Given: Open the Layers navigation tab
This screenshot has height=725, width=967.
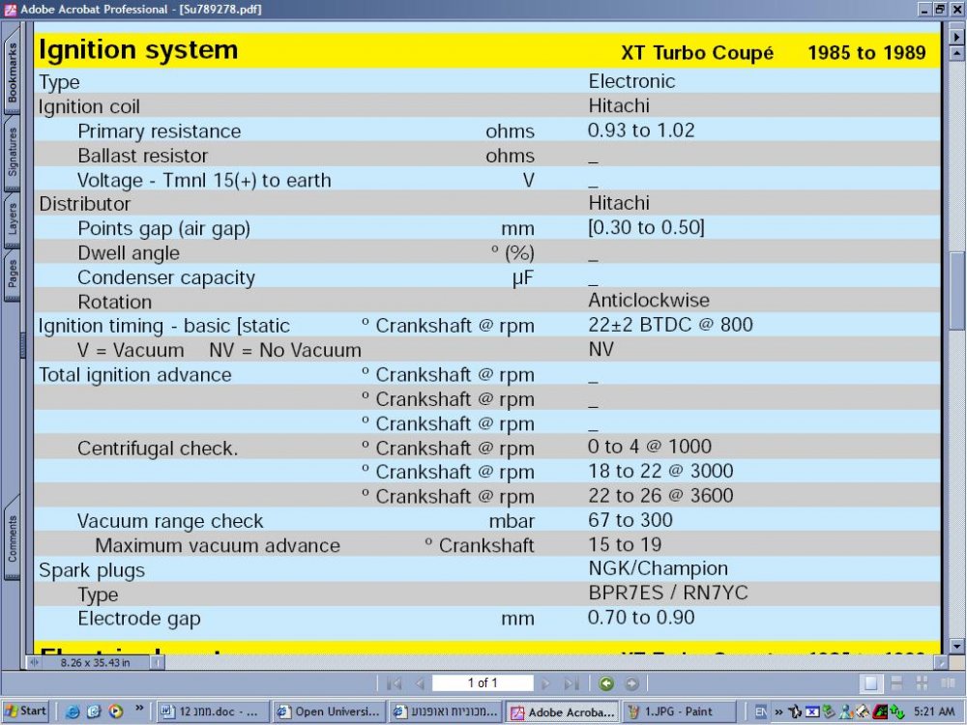Looking at the screenshot, I should pos(13,218).
